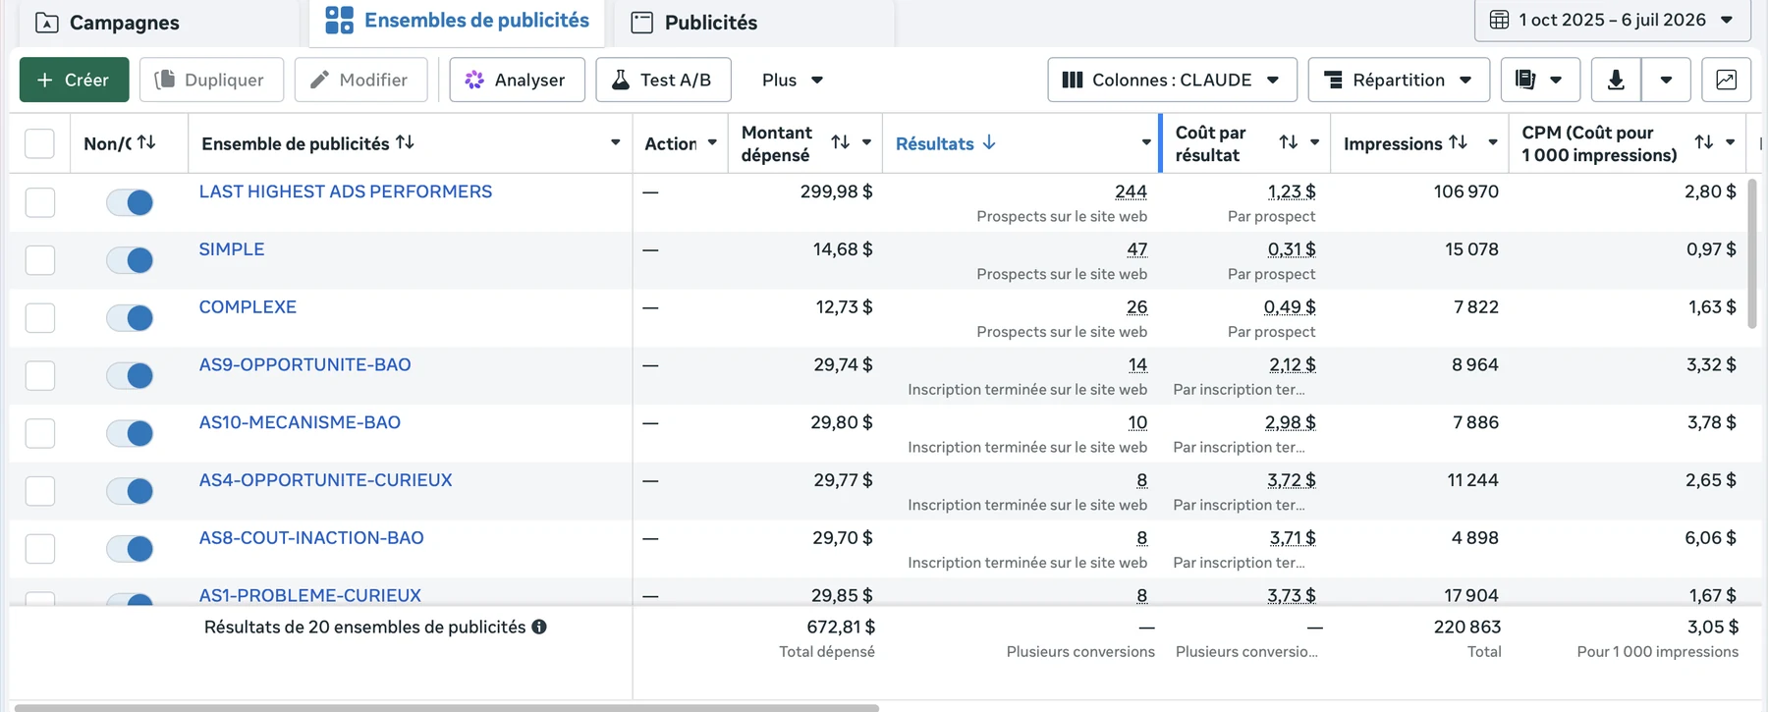Open the CPM column dropdown arrow
The image size is (1768, 712).
coord(1731,142)
